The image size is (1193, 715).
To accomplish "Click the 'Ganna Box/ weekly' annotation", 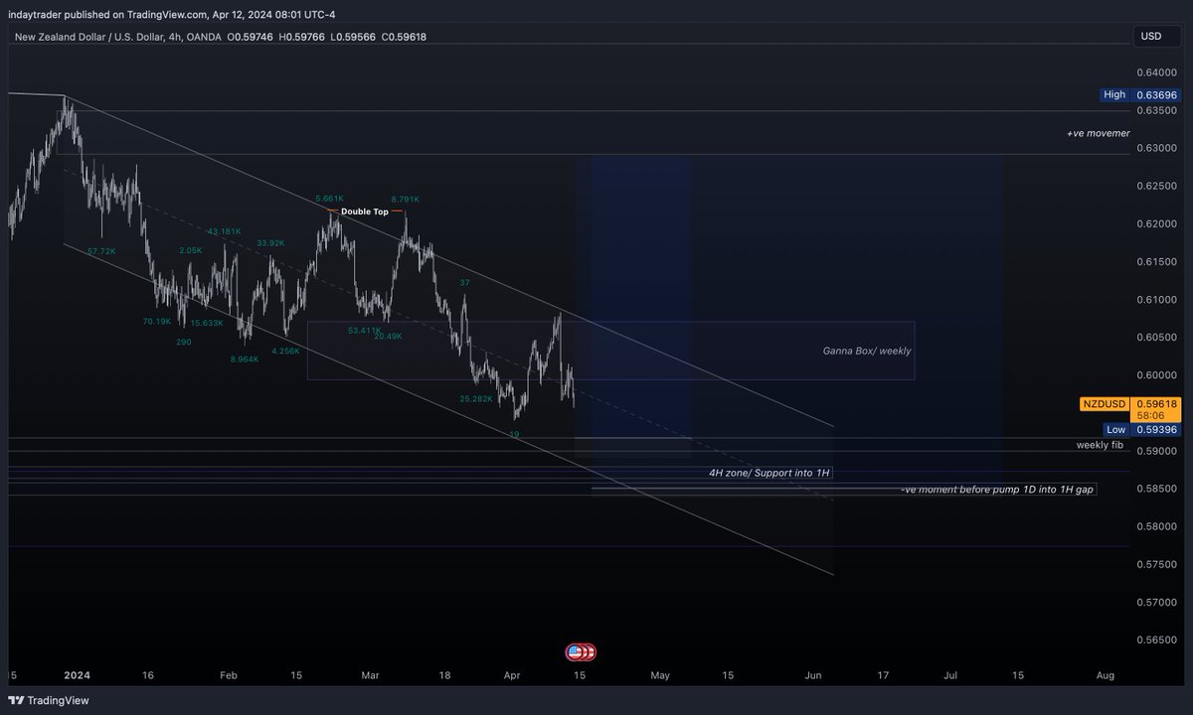I will [866, 351].
